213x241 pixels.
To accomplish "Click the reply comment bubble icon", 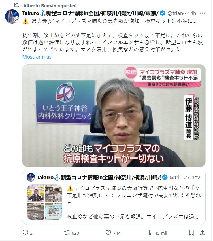I will click(25, 232).
